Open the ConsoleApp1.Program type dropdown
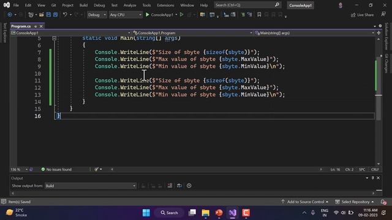 192,33
